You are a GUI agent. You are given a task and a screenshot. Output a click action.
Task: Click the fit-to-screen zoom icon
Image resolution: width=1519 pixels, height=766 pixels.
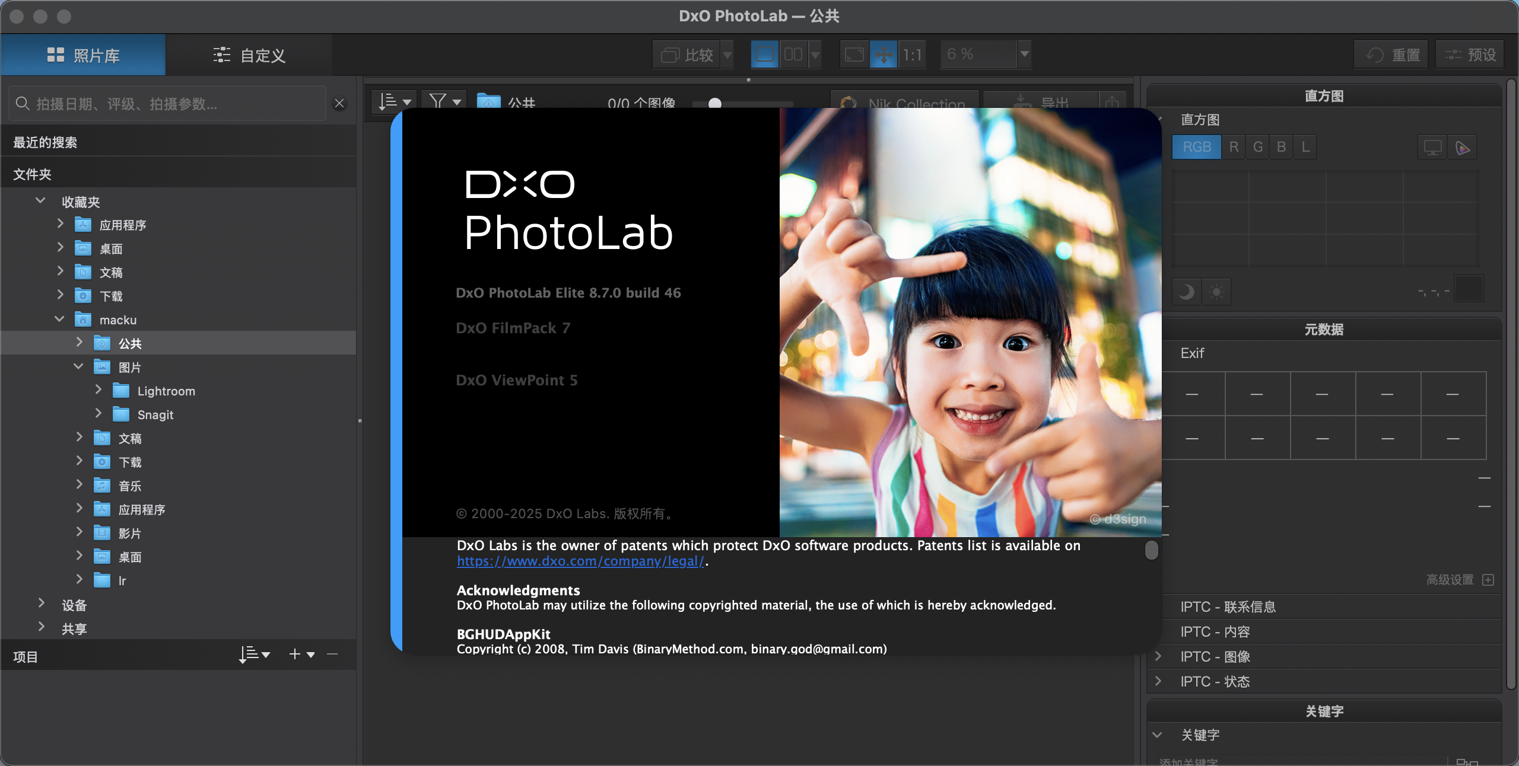click(x=854, y=55)
